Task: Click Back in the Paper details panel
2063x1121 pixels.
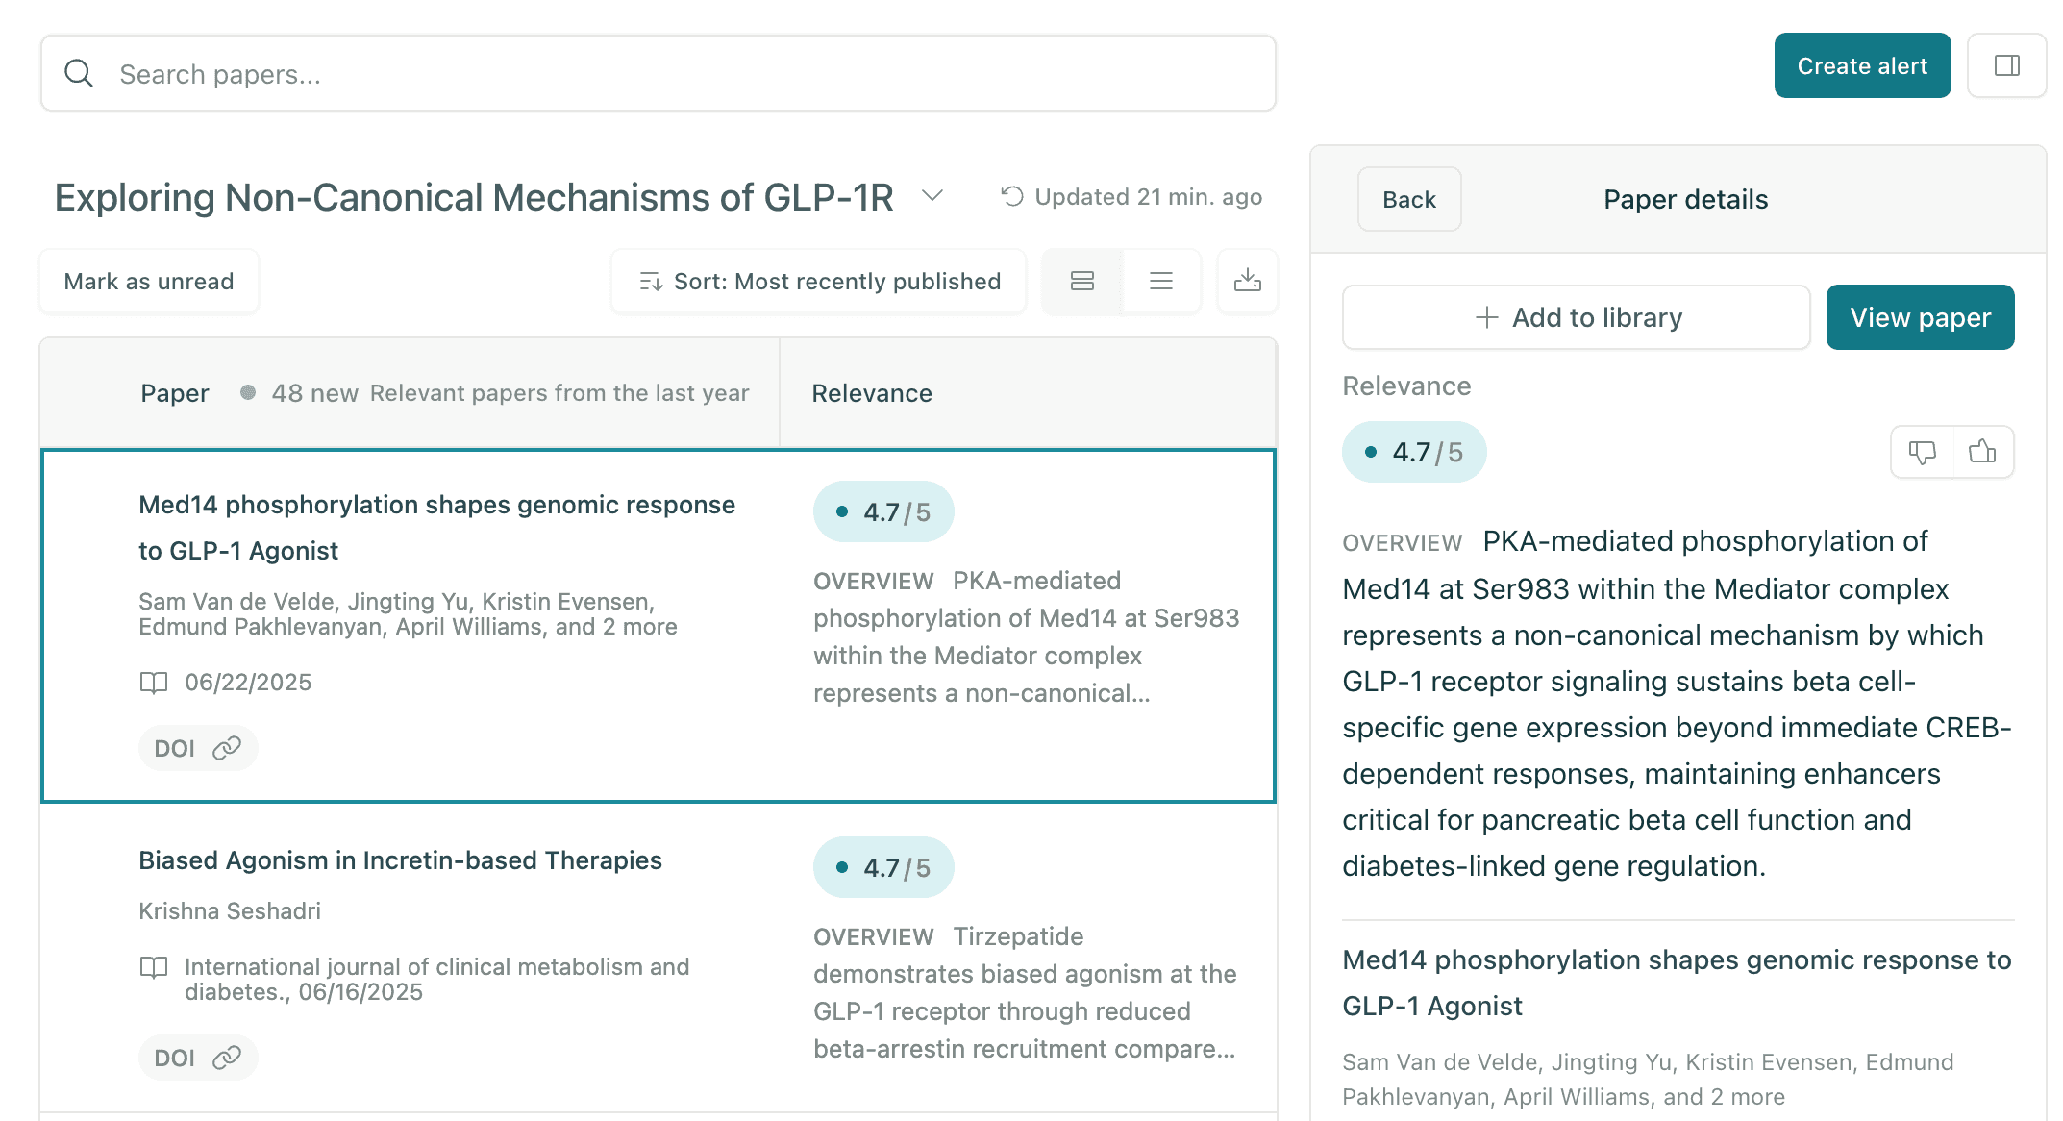Action: click(1409, 199)
